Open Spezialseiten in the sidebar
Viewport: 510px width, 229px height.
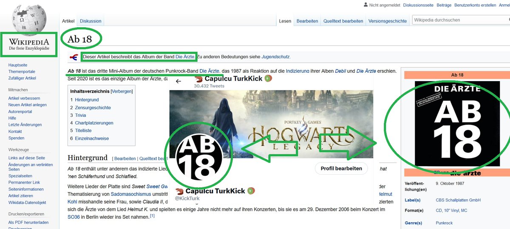click(20, 176)
